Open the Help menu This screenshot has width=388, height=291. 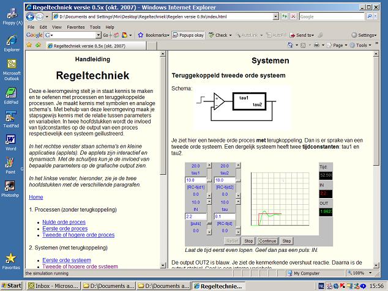pyautogui.click(x=110, y=27)
